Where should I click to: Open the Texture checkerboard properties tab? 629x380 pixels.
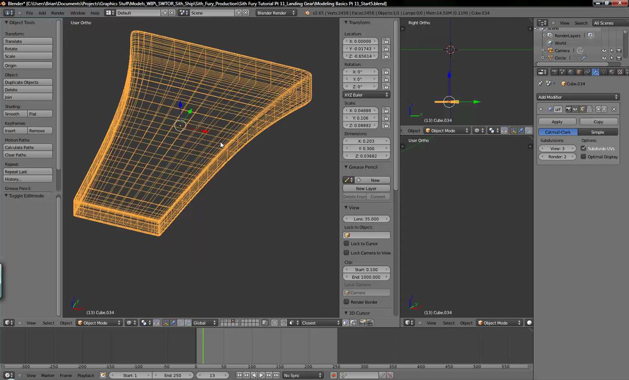coord(620,72)
